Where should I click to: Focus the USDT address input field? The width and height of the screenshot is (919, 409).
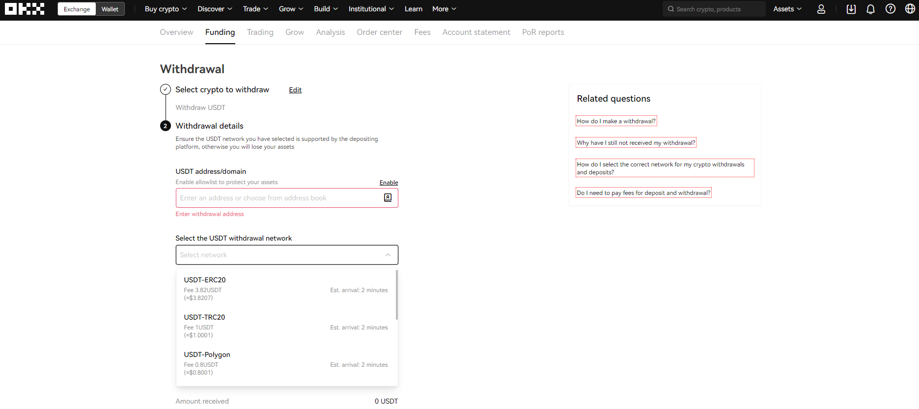pos(287,198)
